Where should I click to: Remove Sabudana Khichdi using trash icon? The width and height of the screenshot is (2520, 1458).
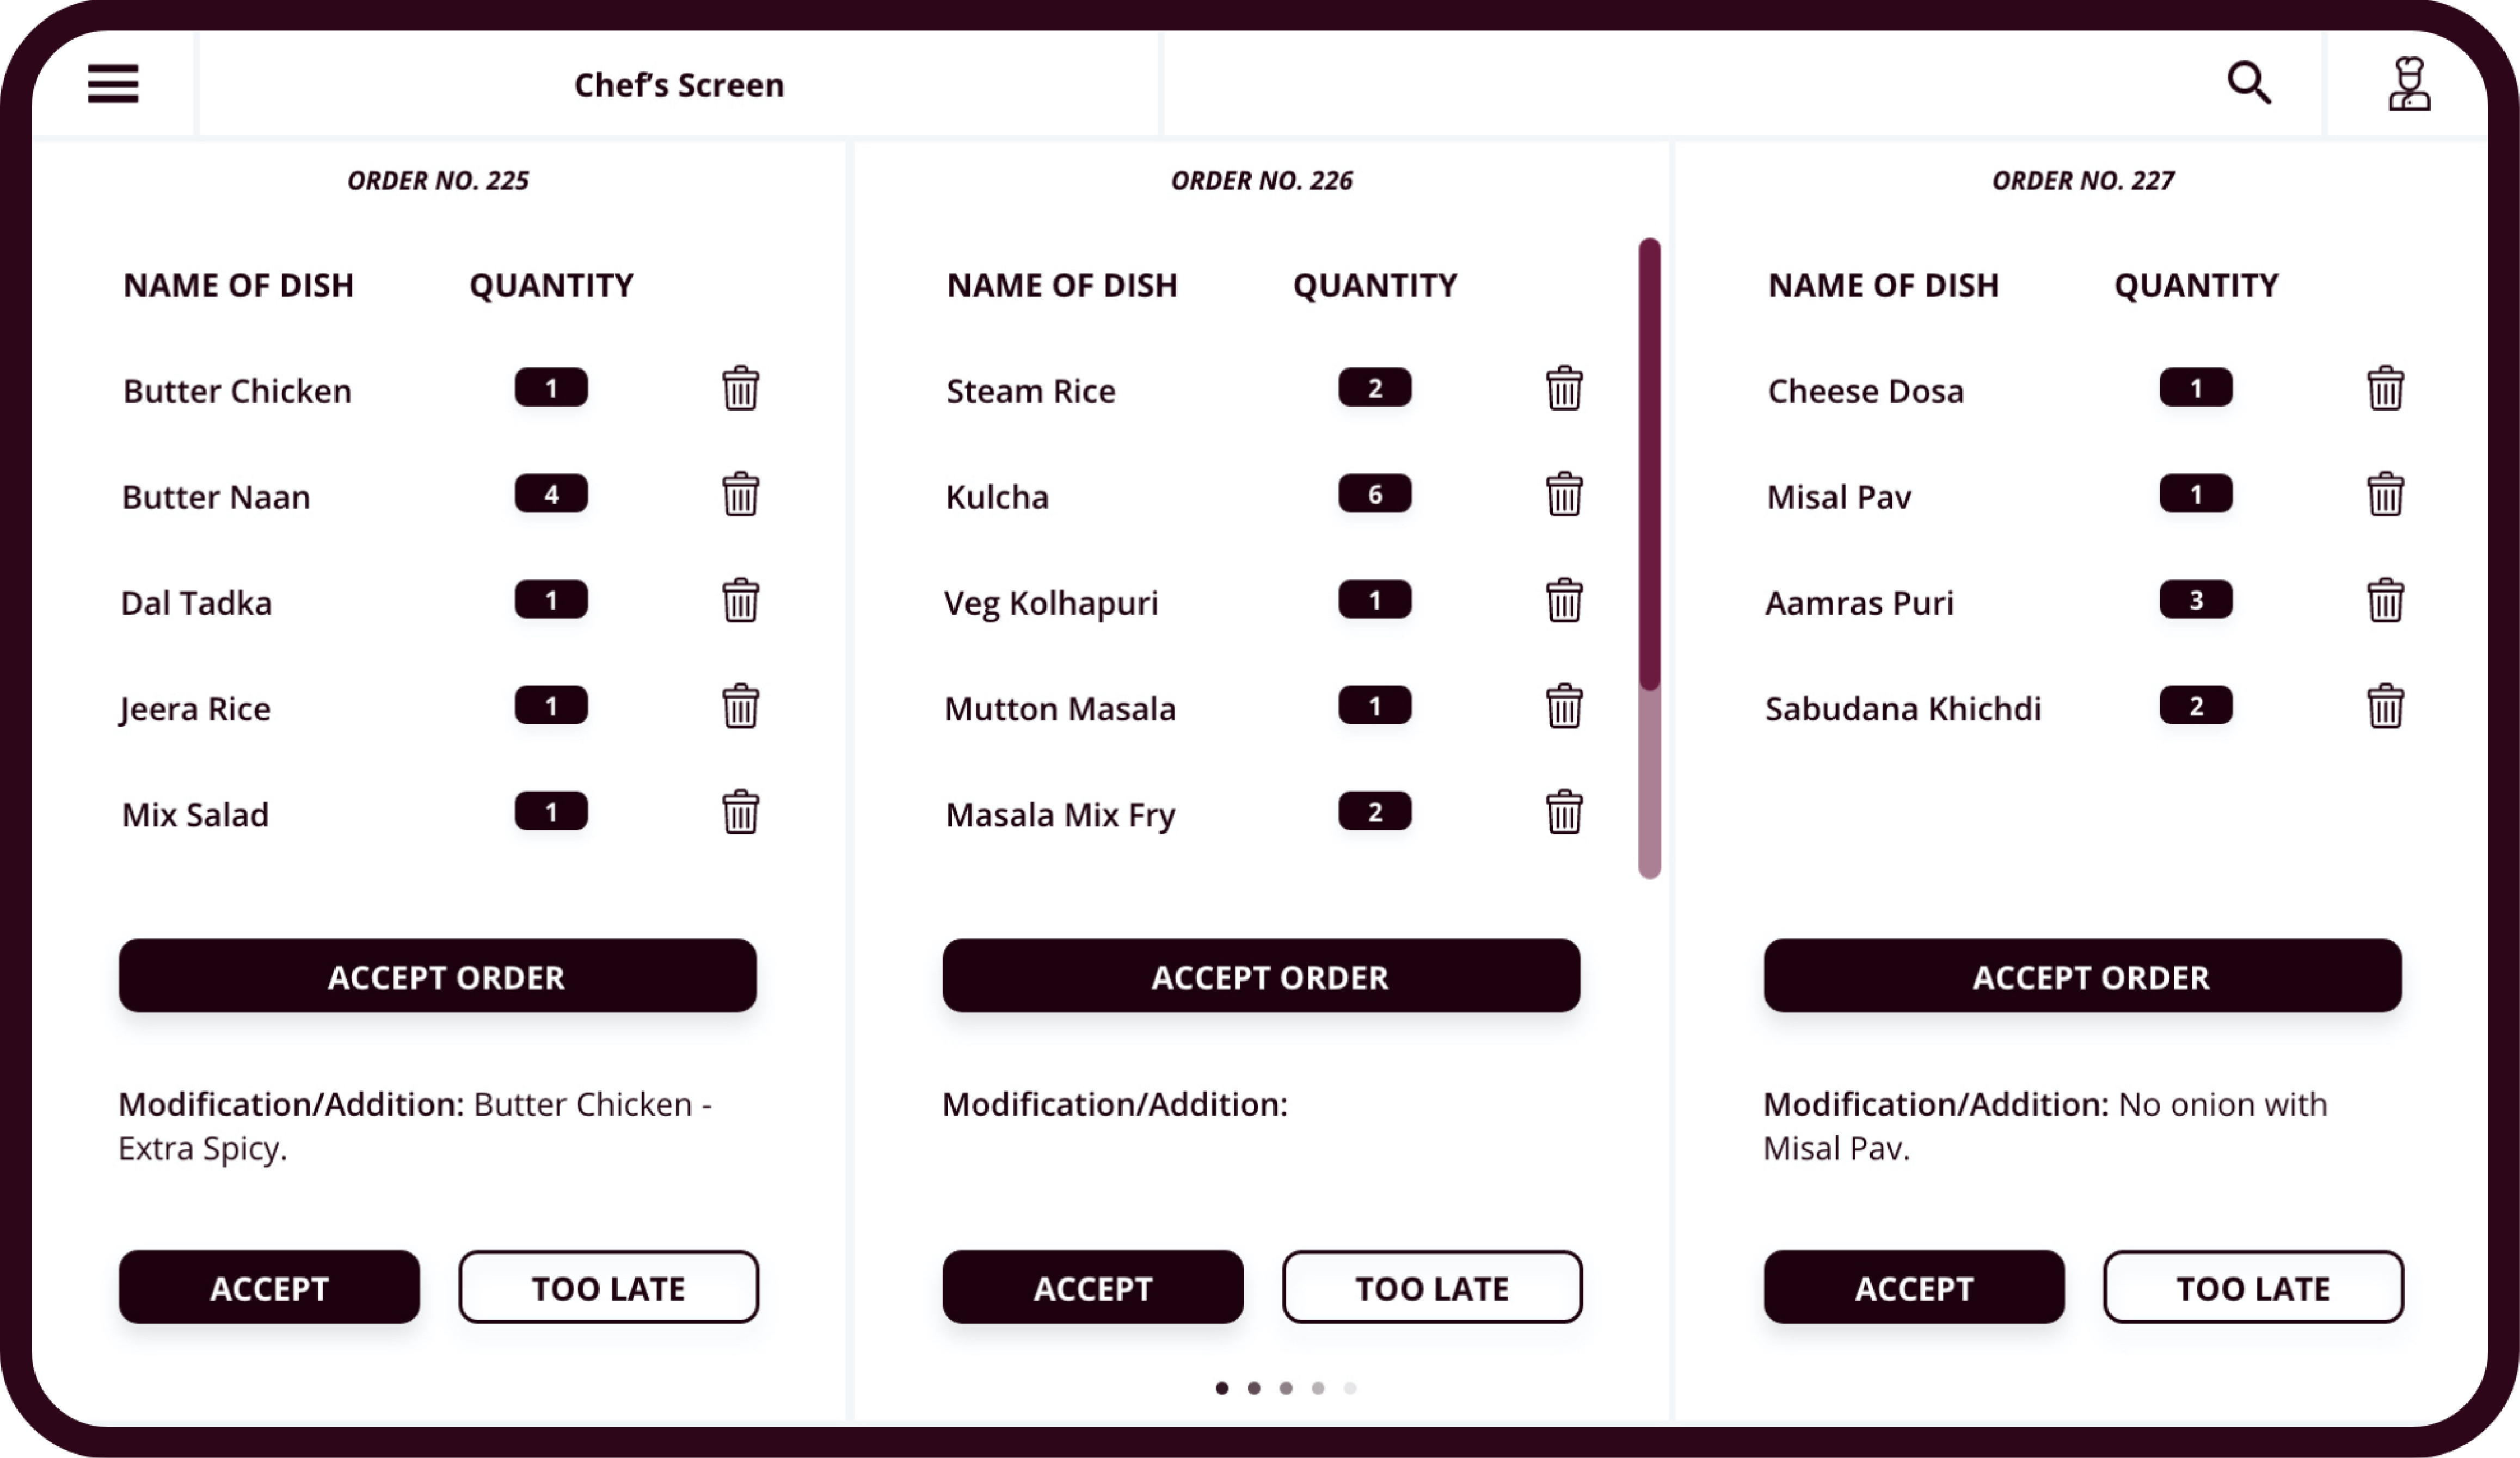click(2385, 706)
